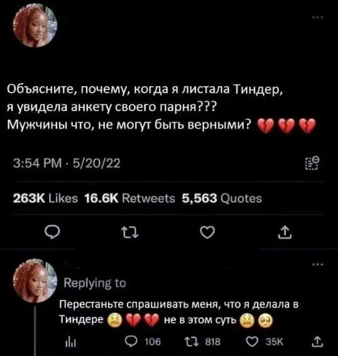Tap the reply icon under the main tweet
The image size is (338, 356).
52,232
